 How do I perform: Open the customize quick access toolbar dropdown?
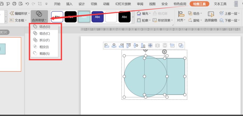tap(46, 4)
